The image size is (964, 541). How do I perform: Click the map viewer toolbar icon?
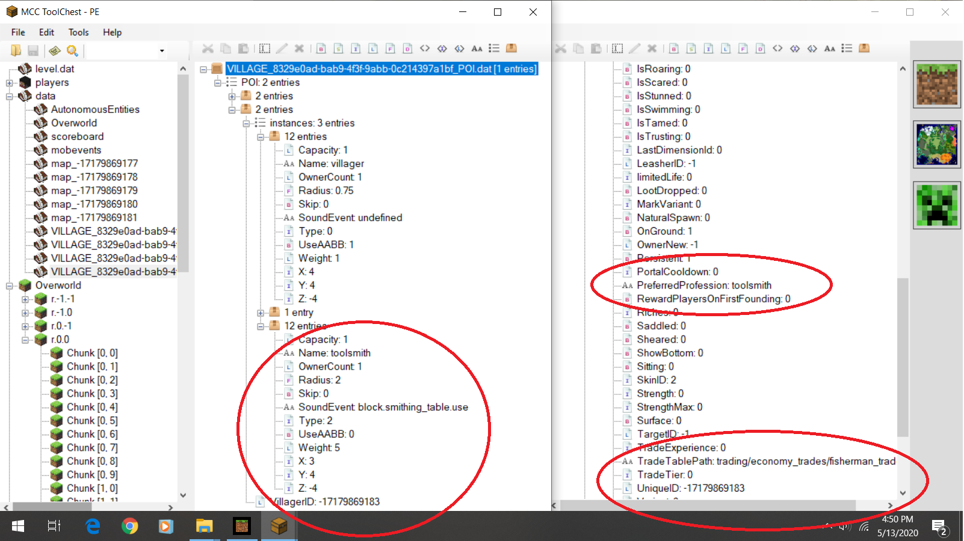[x=55, y=50]
